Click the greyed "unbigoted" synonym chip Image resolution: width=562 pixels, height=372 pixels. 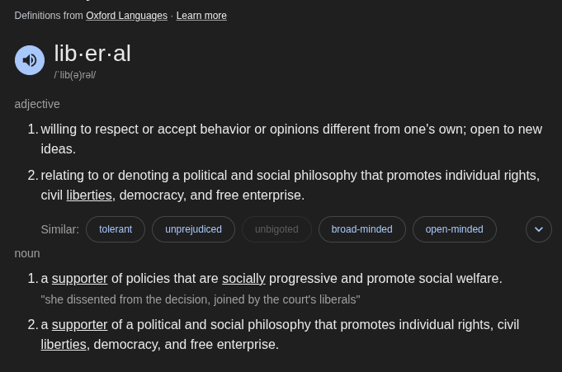[276, 229]
